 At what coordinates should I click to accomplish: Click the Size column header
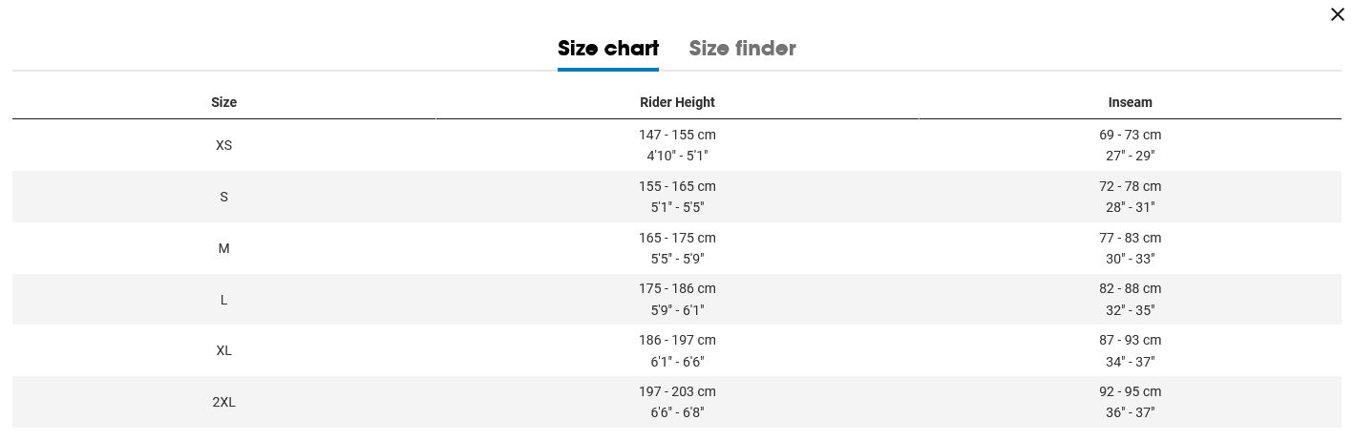tap(223, 102)
